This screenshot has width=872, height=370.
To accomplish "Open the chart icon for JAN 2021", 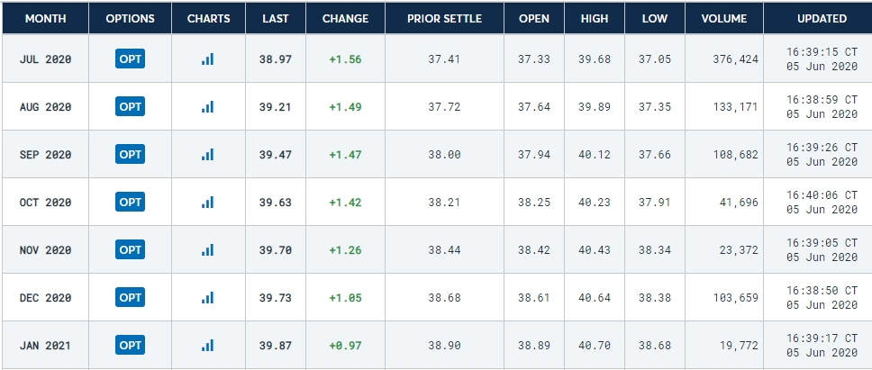I will click(x=207, y=346).
